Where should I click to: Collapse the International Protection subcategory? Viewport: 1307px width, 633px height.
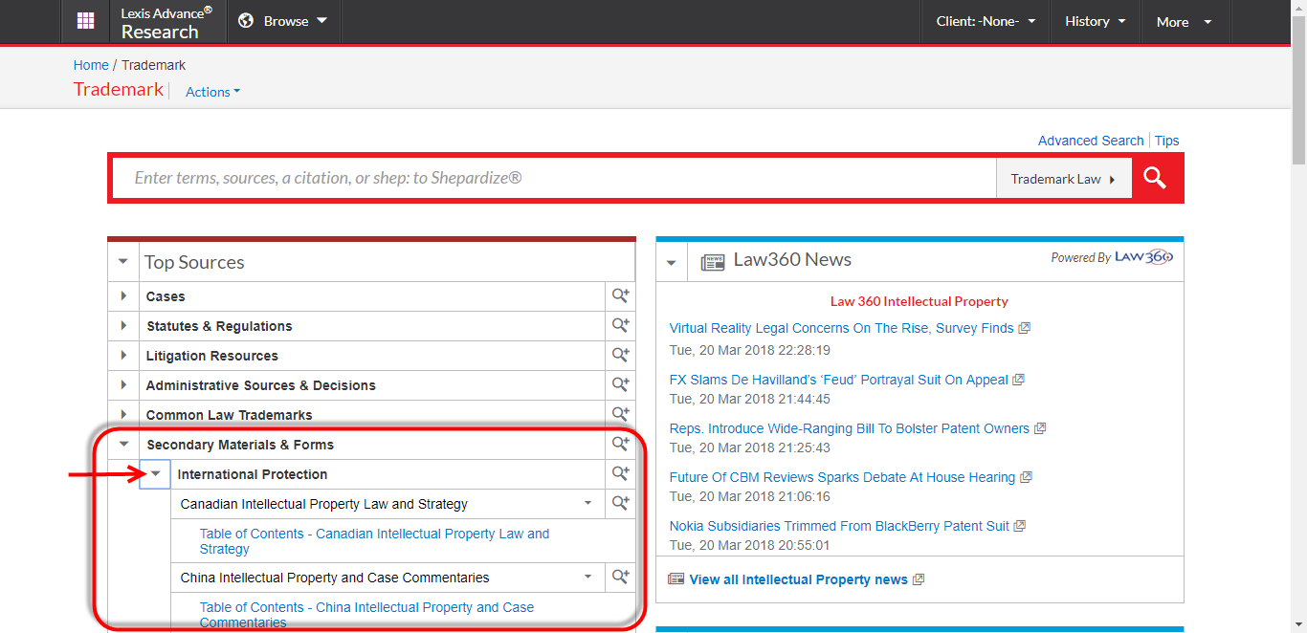155,474
